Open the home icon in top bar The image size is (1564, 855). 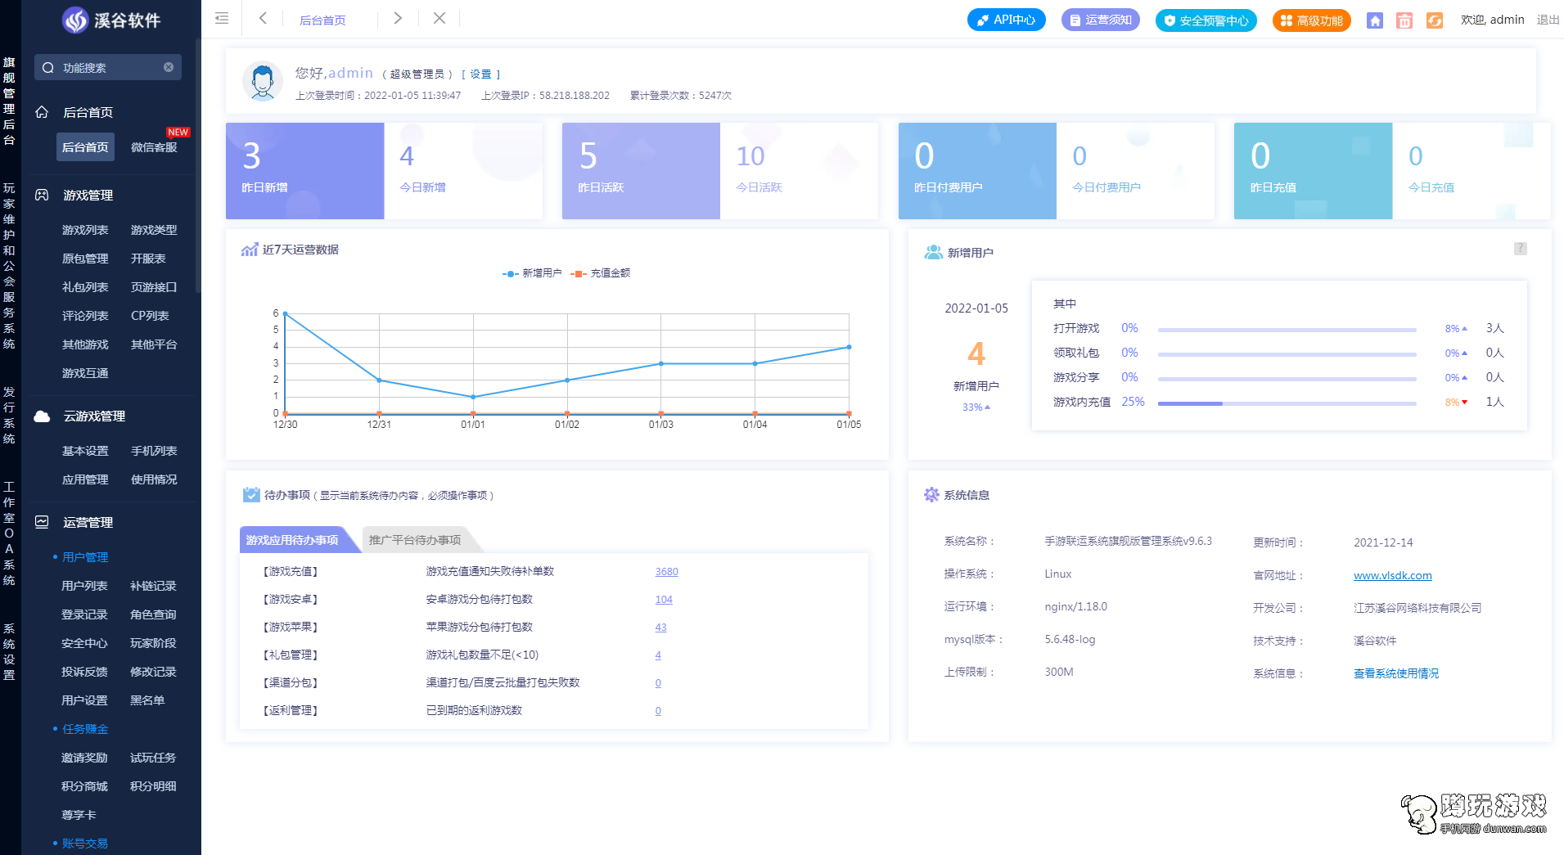(1375, 20)
